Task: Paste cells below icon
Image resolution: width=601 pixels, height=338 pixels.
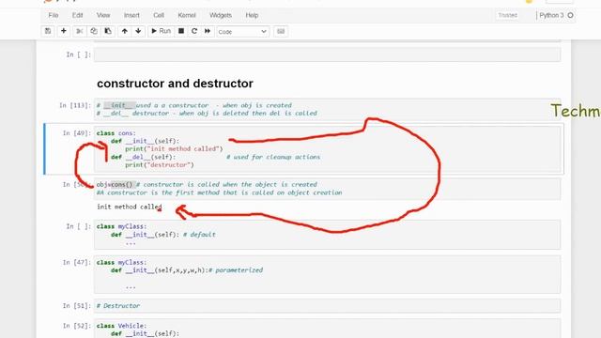Action: tap(108, 31)
